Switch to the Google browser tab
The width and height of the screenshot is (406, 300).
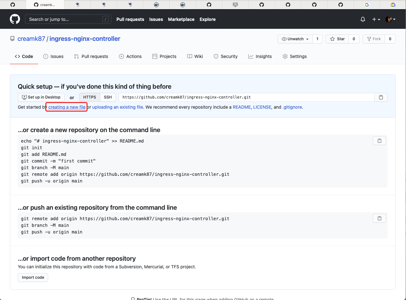coord(367,5)
